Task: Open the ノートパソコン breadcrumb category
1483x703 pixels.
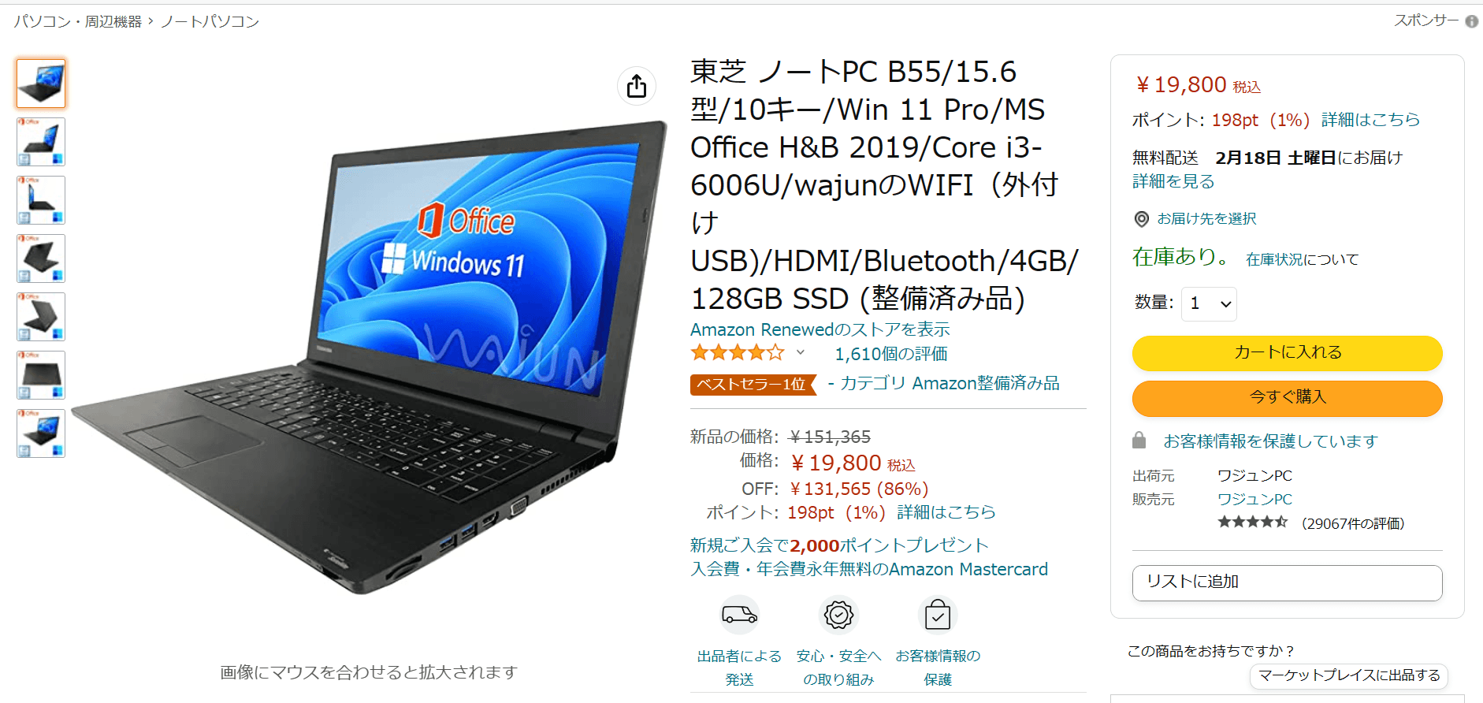Action: pos(210,21)
